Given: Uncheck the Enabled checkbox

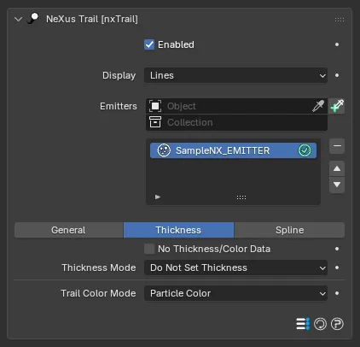Looking at the screenshot, I should pyautogui.click(x=149, y=44).
